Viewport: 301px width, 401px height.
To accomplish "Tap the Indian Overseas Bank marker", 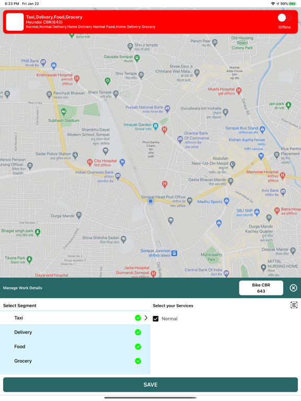I will pos(118,176).
